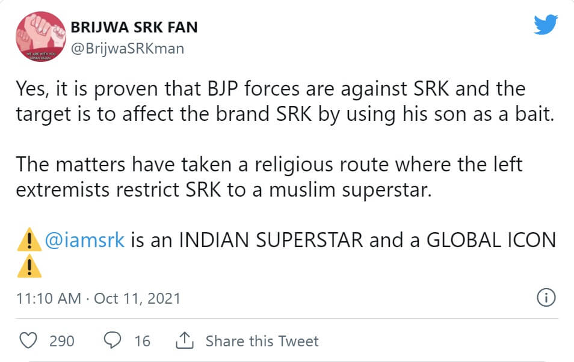
Task: Open the tweet info circle icon
Action: (x=545, y=298)
